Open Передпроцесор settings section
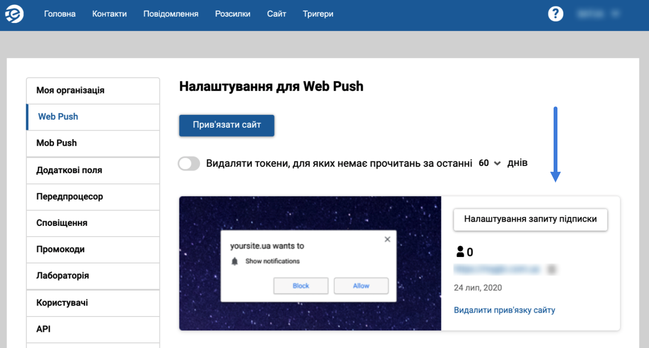Image resolution: width=649 pixels, height=348 pixels. (93, 197)
